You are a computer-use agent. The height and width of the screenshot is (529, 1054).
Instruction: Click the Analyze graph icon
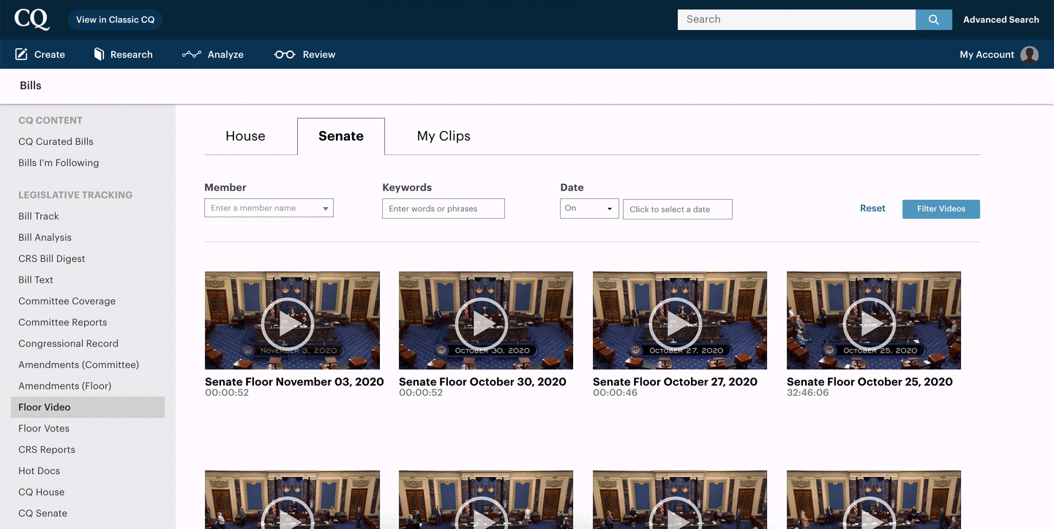click(x=192, y=54)
